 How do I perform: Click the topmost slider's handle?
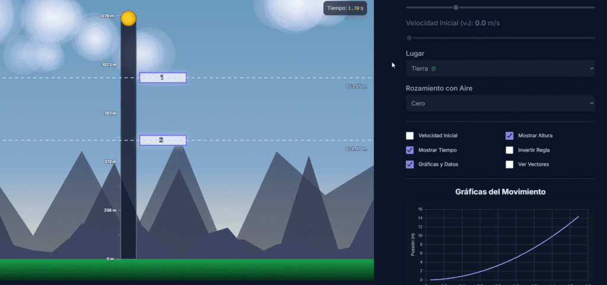456,8
